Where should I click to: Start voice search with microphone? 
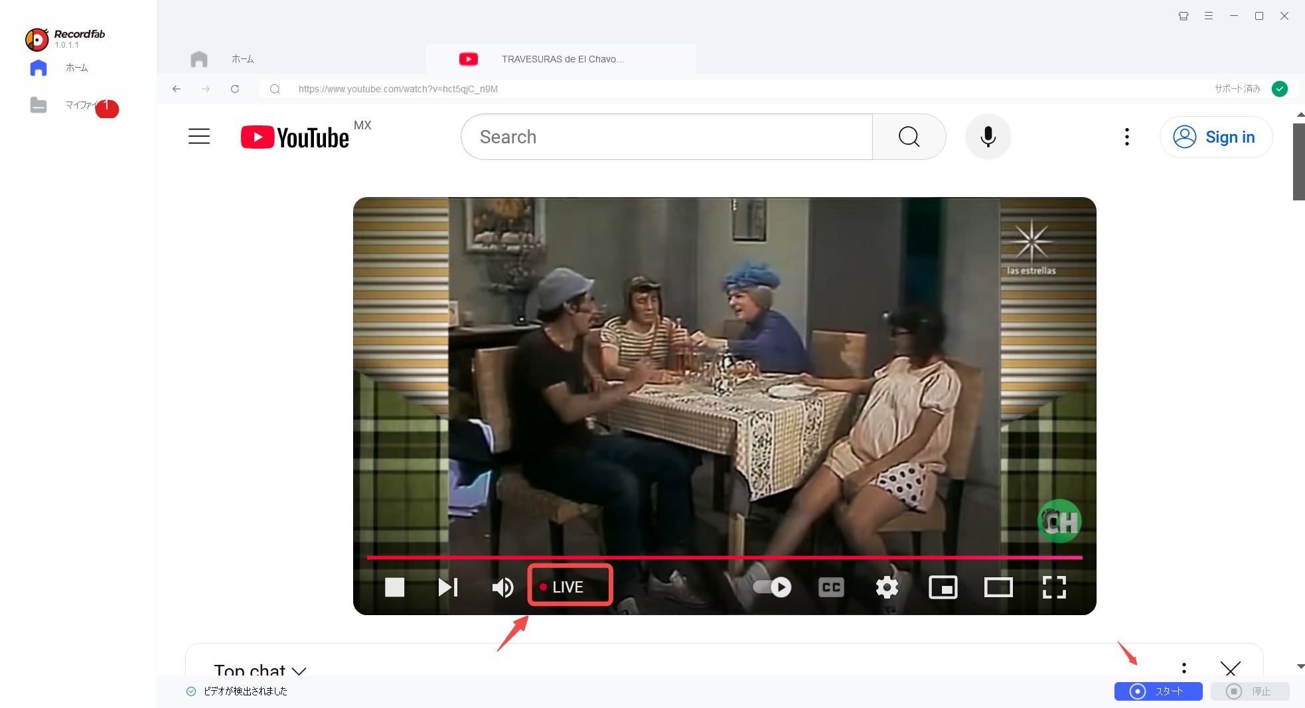[x=988, y=137]
